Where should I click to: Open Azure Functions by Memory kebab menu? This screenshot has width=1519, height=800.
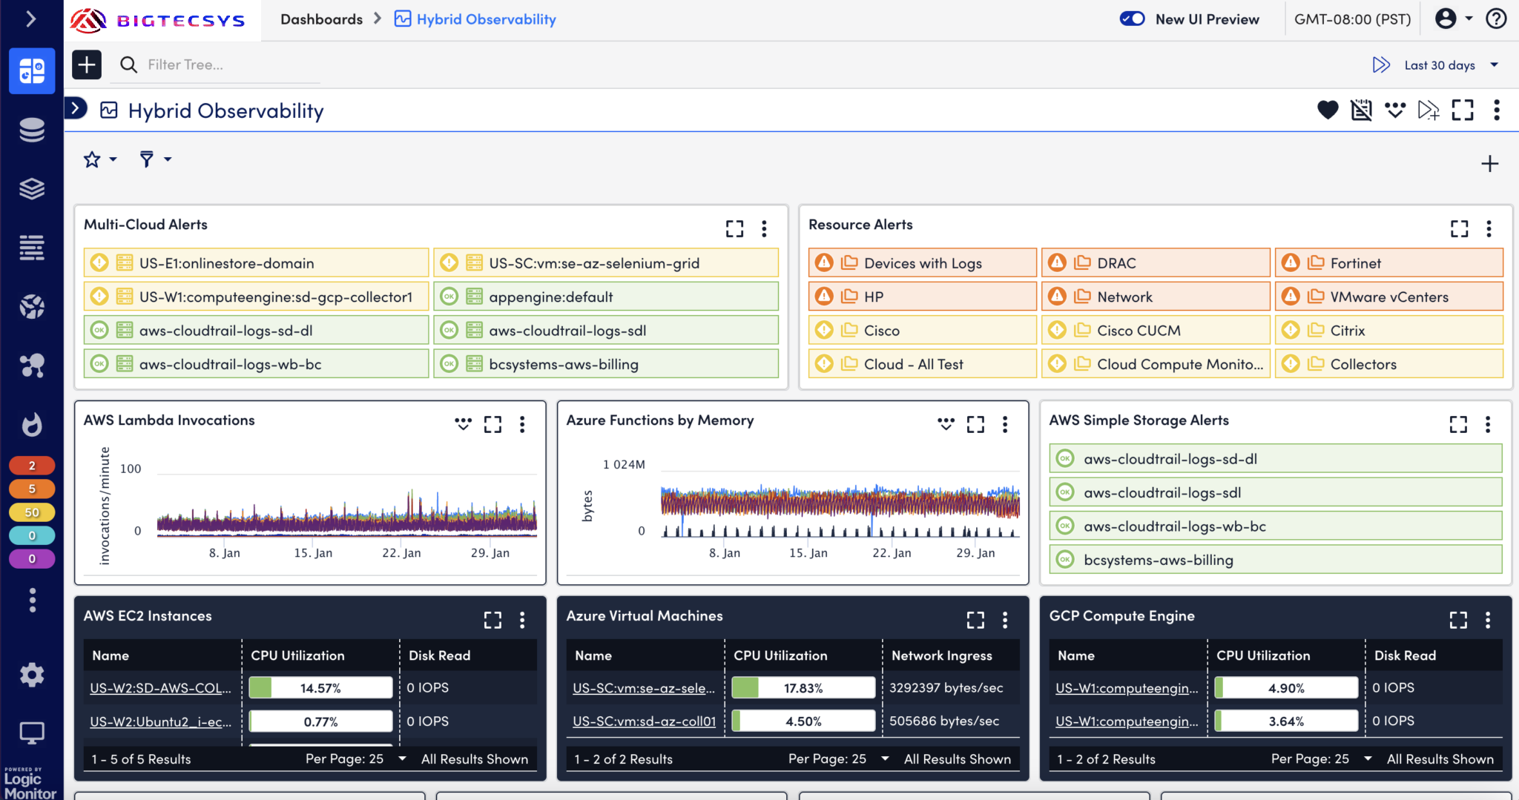point(1005,424)
